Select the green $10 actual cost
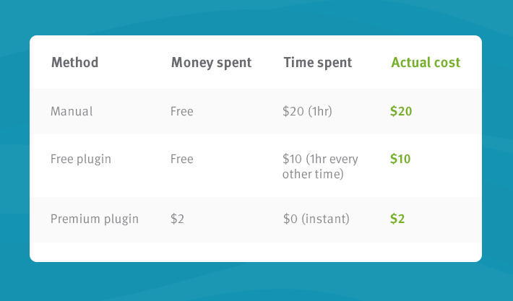The width and height of the screenshot is (513, 301). tap(400, 159)
